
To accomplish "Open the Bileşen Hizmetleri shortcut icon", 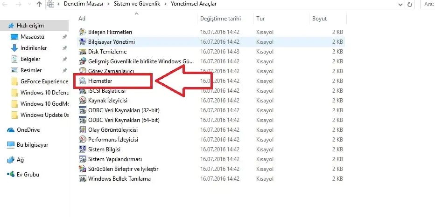I will [83, 32].
